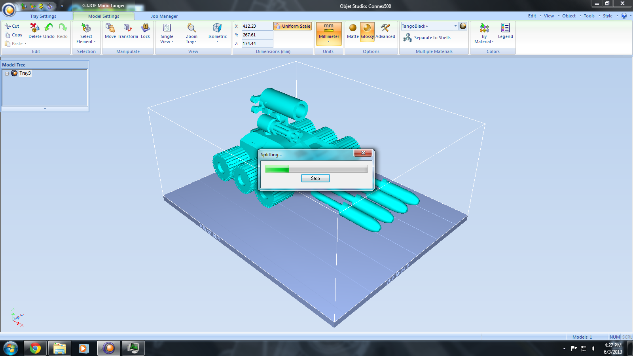Image resolution: width=633 pixels, height=356 pixels.
Task: Lock the model orientation
Action: 146,31
